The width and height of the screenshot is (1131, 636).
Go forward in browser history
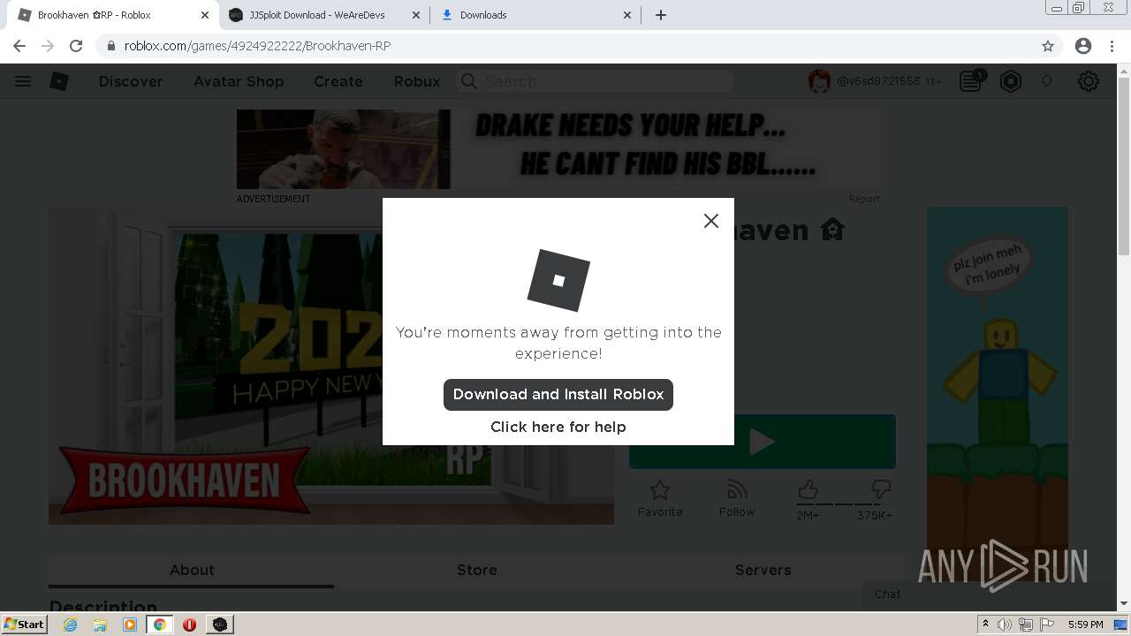pos(48,46)
